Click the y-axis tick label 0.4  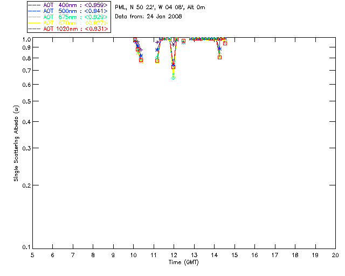pyautogui.click(x=26, y=122)
